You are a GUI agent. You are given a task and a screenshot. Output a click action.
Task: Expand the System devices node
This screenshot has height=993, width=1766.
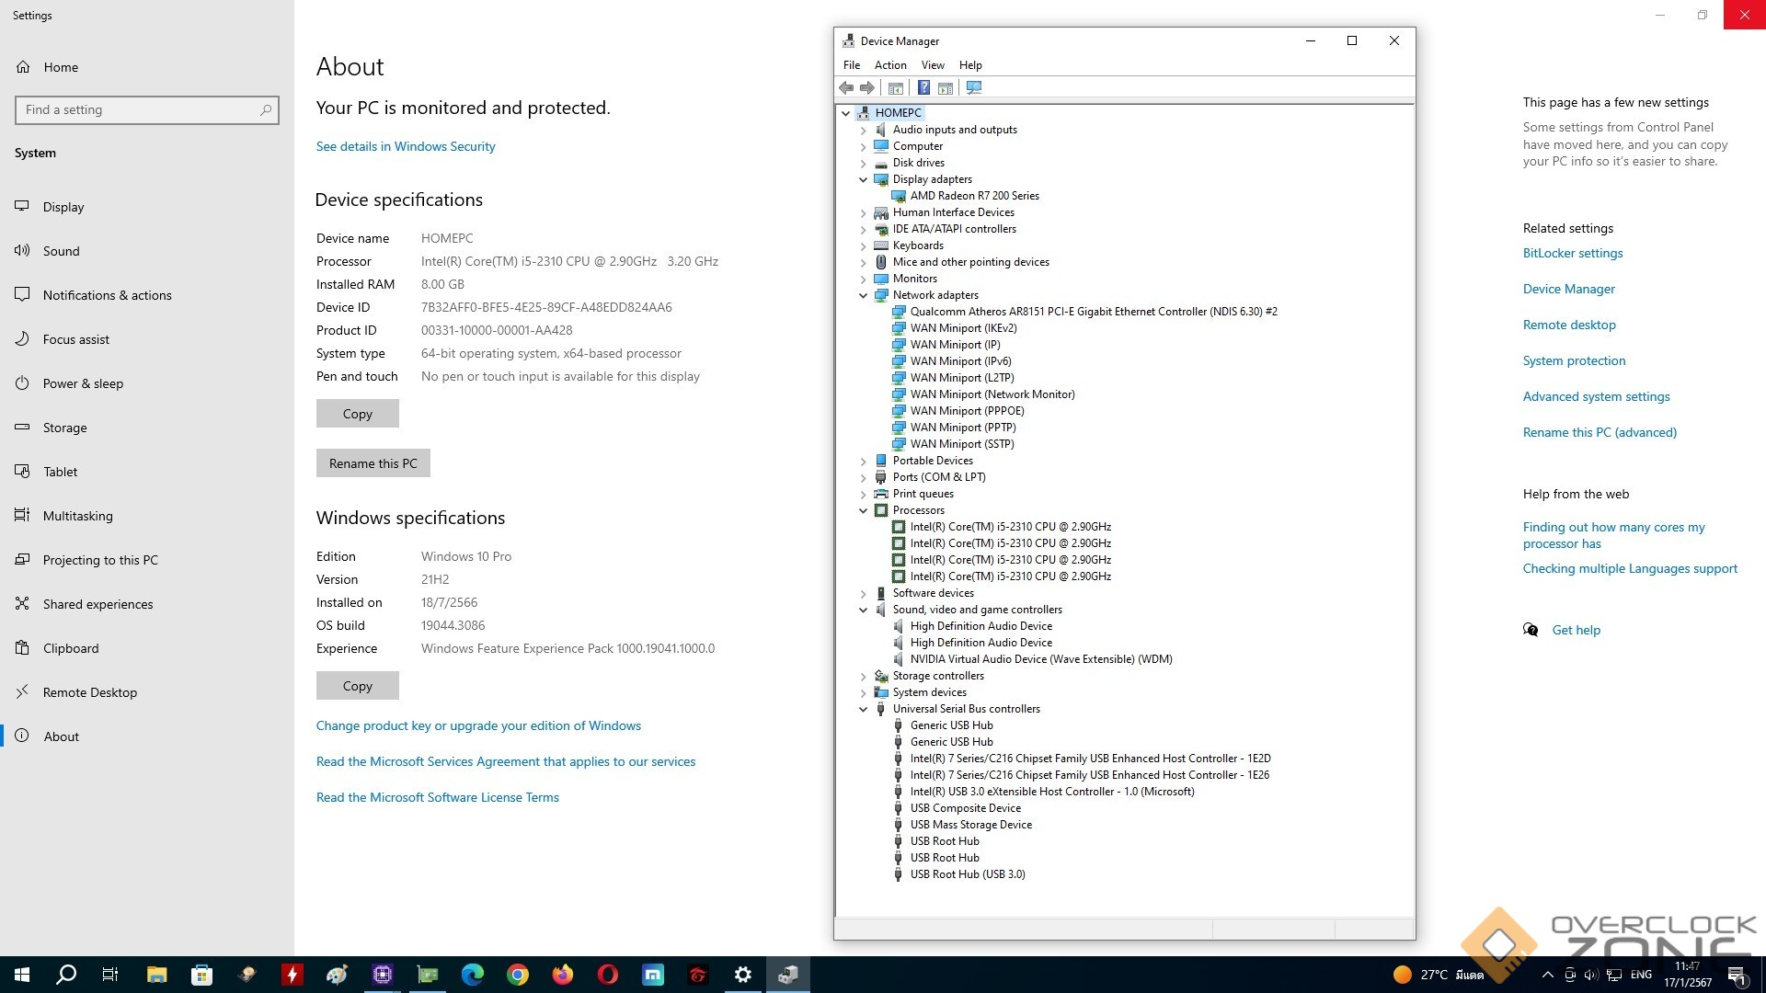point(863,692)
